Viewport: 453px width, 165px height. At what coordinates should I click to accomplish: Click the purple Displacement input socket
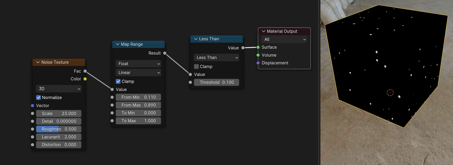pyautogui.click(x=258, y=63)
